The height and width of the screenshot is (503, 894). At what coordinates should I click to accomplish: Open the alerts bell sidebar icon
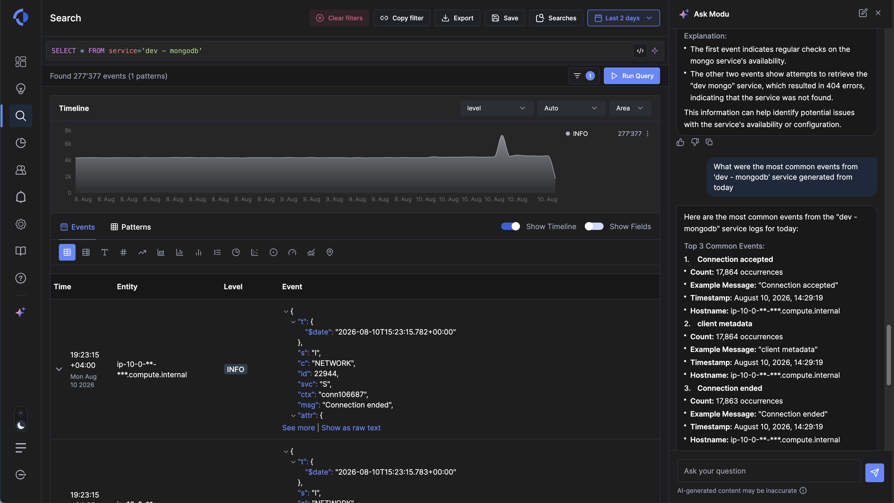[x=21, y=197]
